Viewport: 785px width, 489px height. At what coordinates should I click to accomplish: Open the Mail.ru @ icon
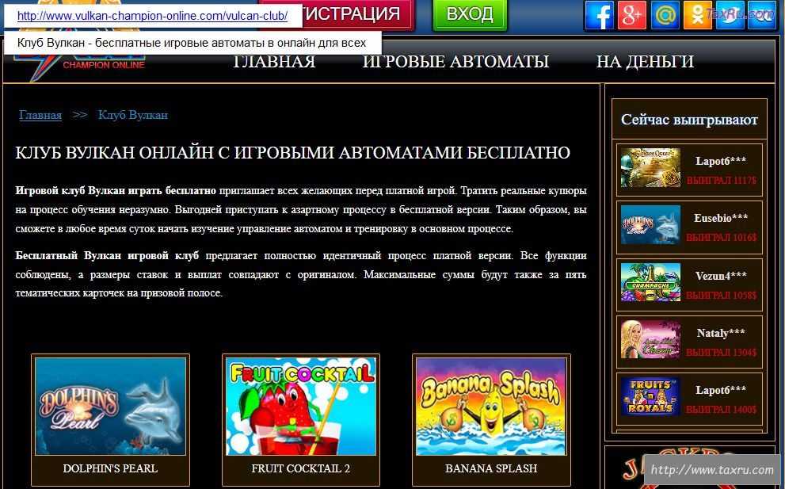(x=665, y=15)
